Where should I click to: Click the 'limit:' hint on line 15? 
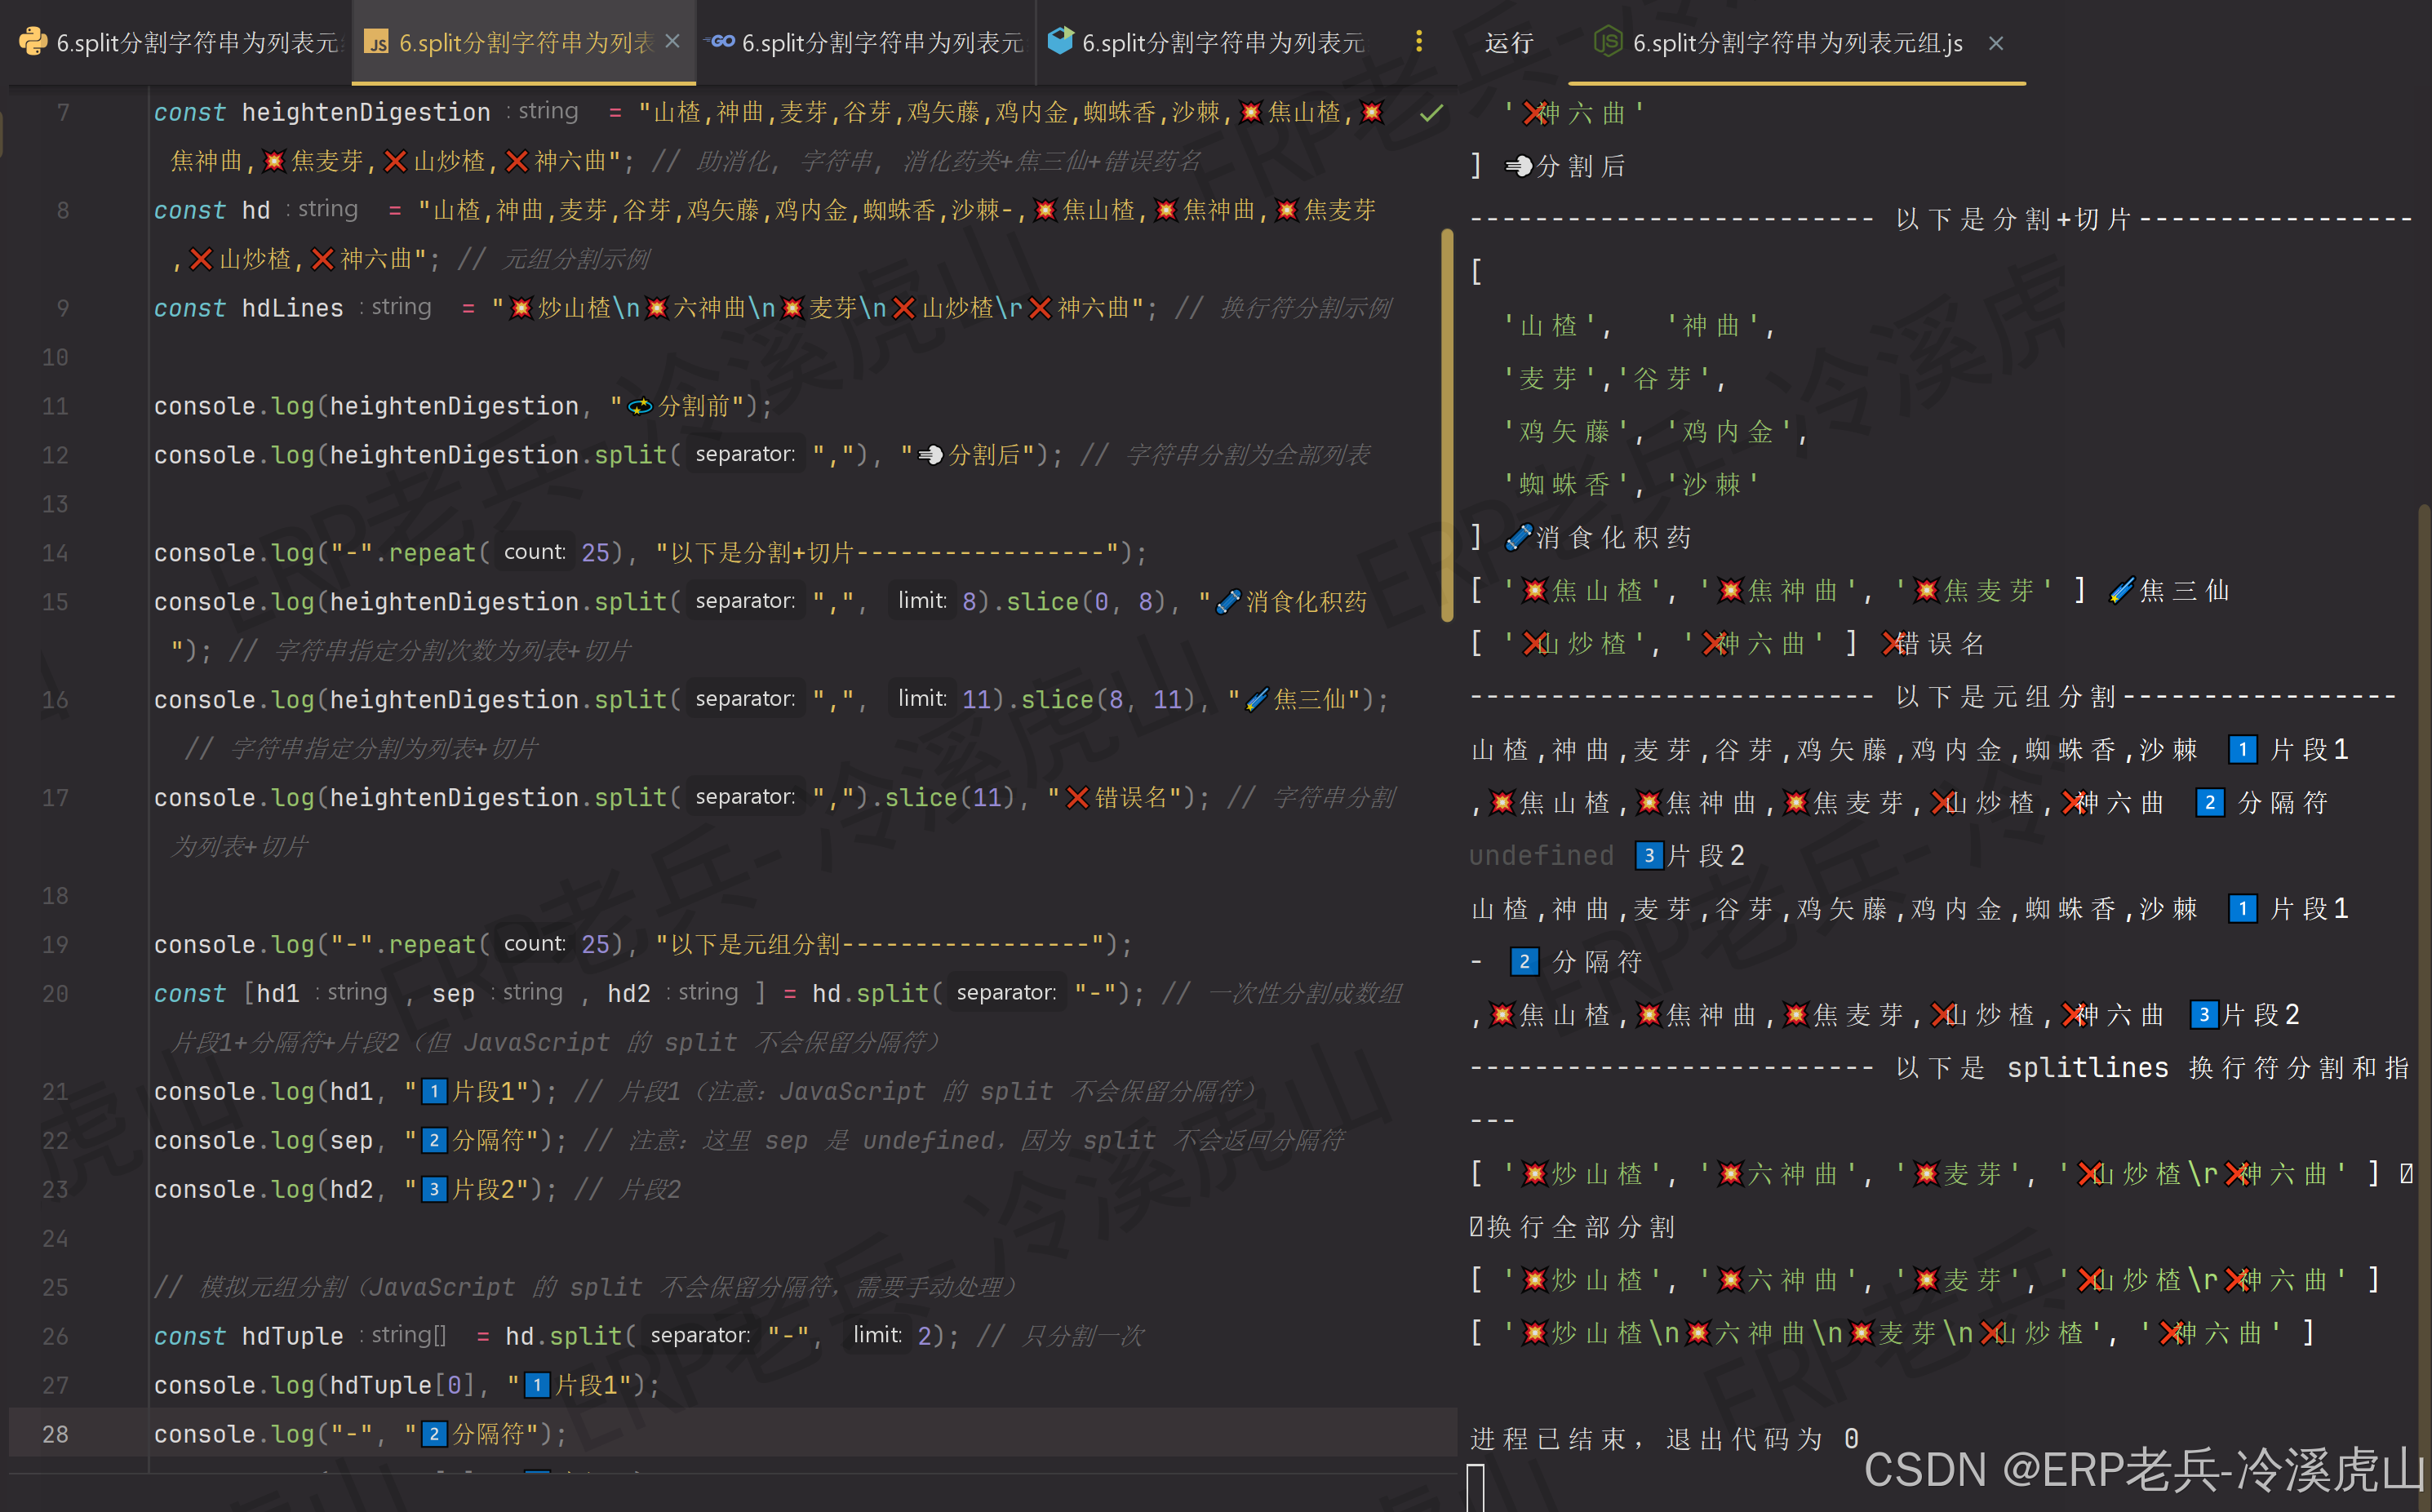pos(921,601)
